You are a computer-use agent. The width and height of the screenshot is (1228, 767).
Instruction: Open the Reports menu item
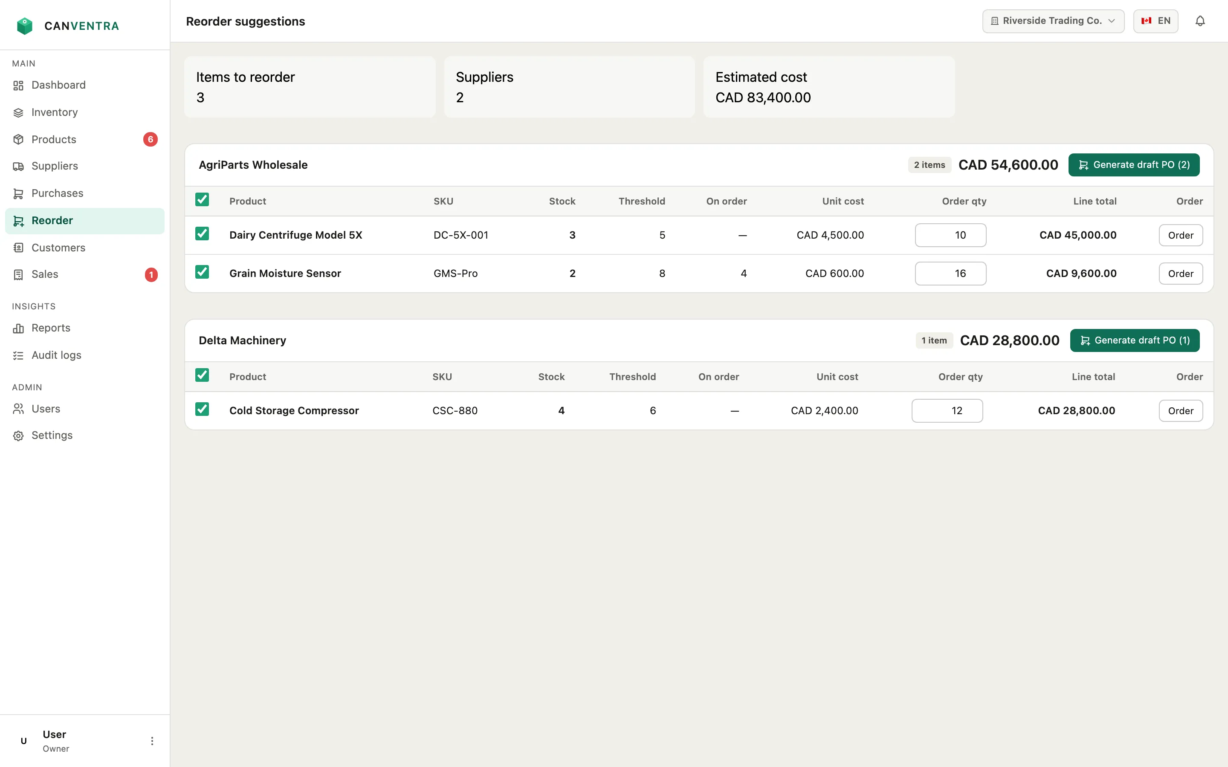click(x=85, y=328)
